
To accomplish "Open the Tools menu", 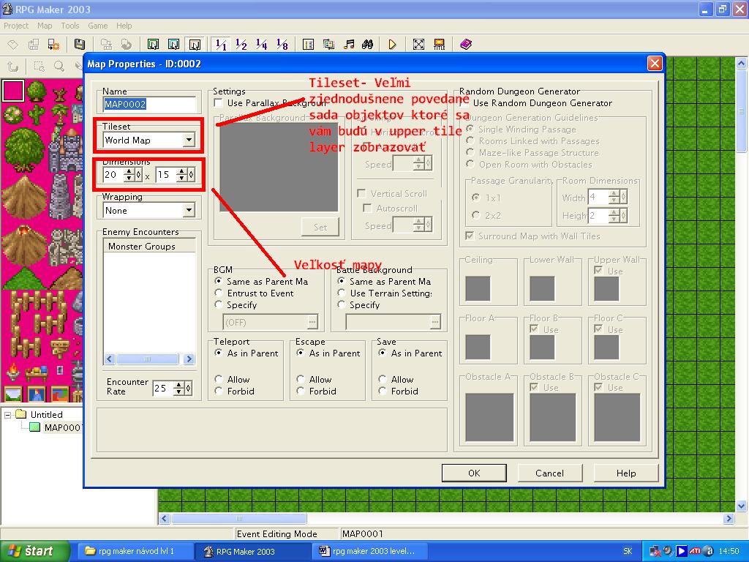I will click(x=70, y=26).
